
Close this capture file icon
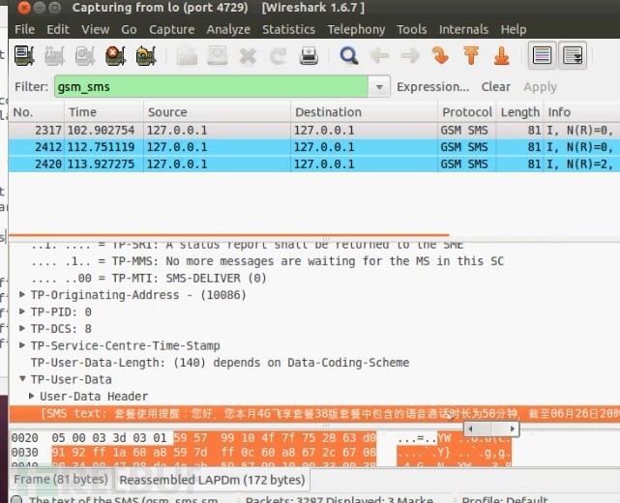(248, 56)
